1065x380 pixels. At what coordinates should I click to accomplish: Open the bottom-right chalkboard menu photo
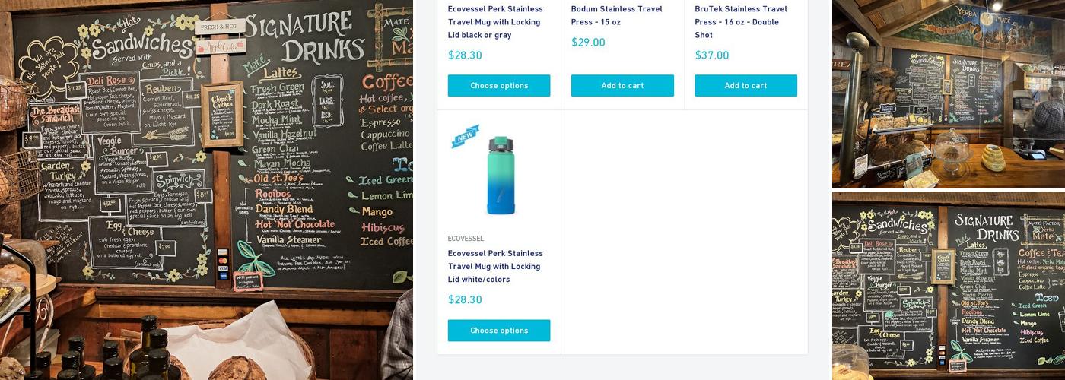point(949,286)
